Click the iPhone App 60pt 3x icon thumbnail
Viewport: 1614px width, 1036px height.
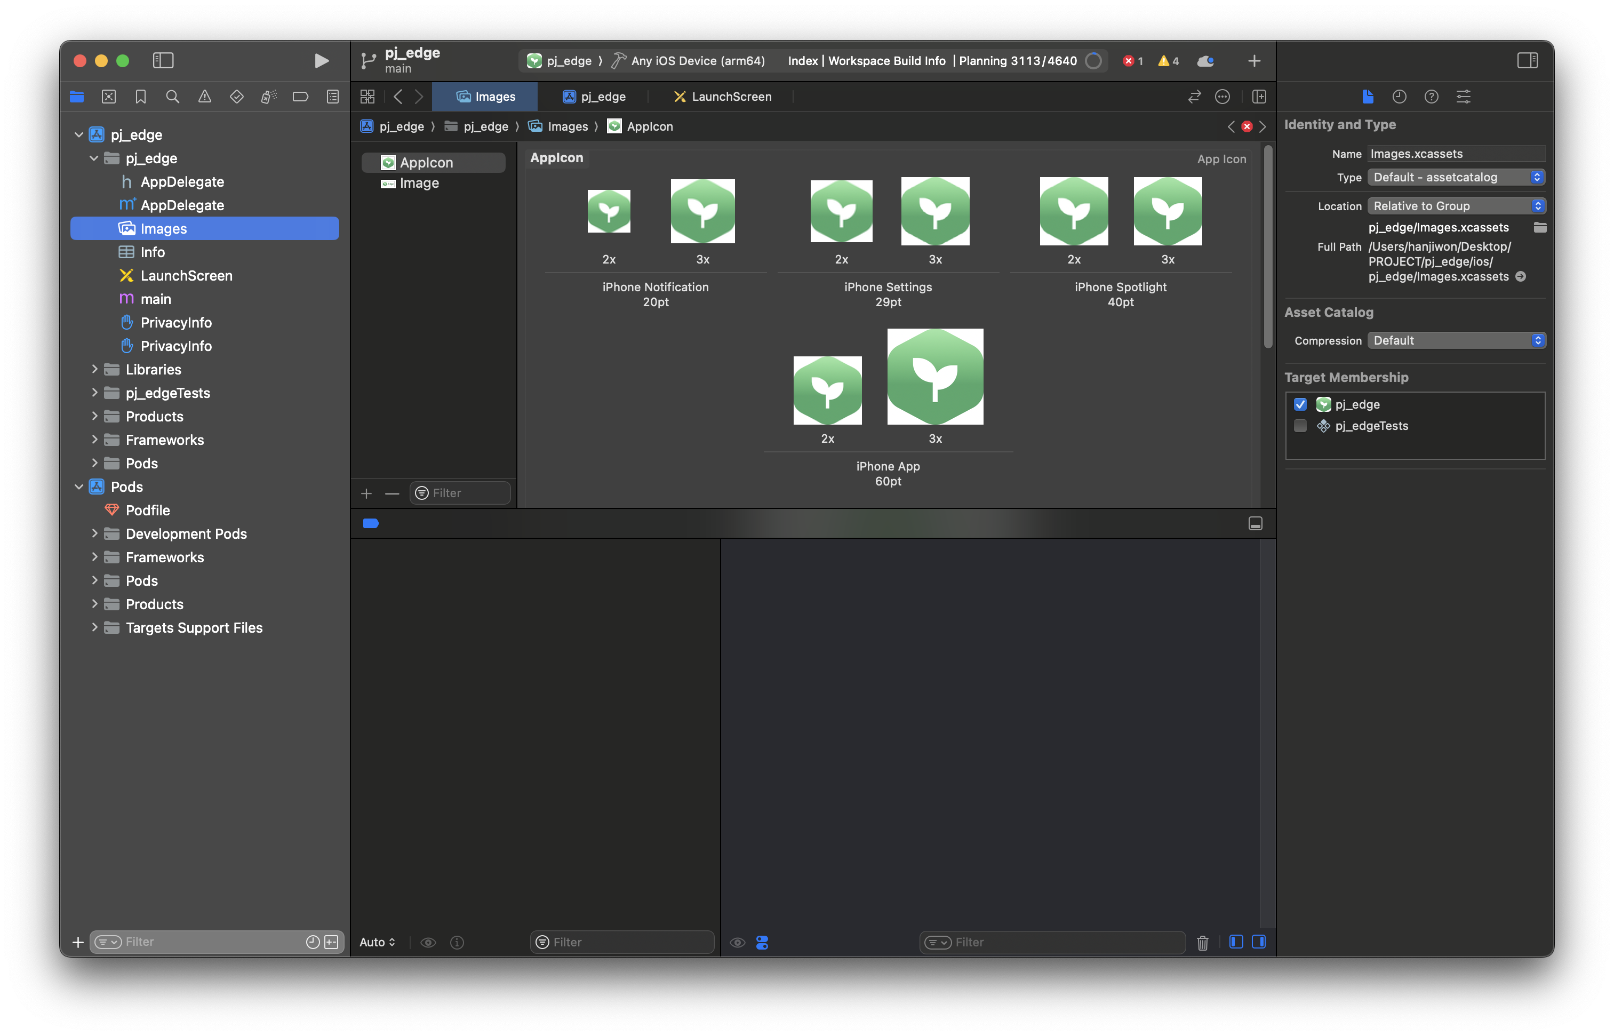pos(935,377)
